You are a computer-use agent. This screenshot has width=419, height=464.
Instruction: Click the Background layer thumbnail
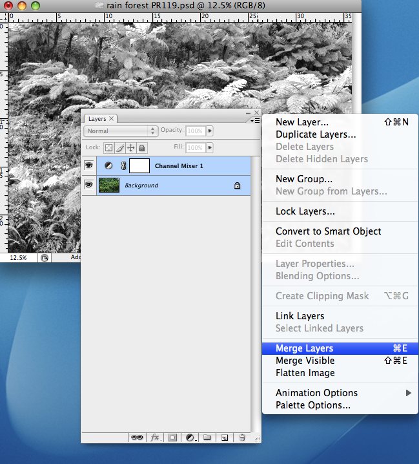(109, 185)
